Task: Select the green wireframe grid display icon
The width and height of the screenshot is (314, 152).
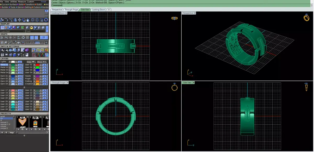Action: click(x=23, y=27)
